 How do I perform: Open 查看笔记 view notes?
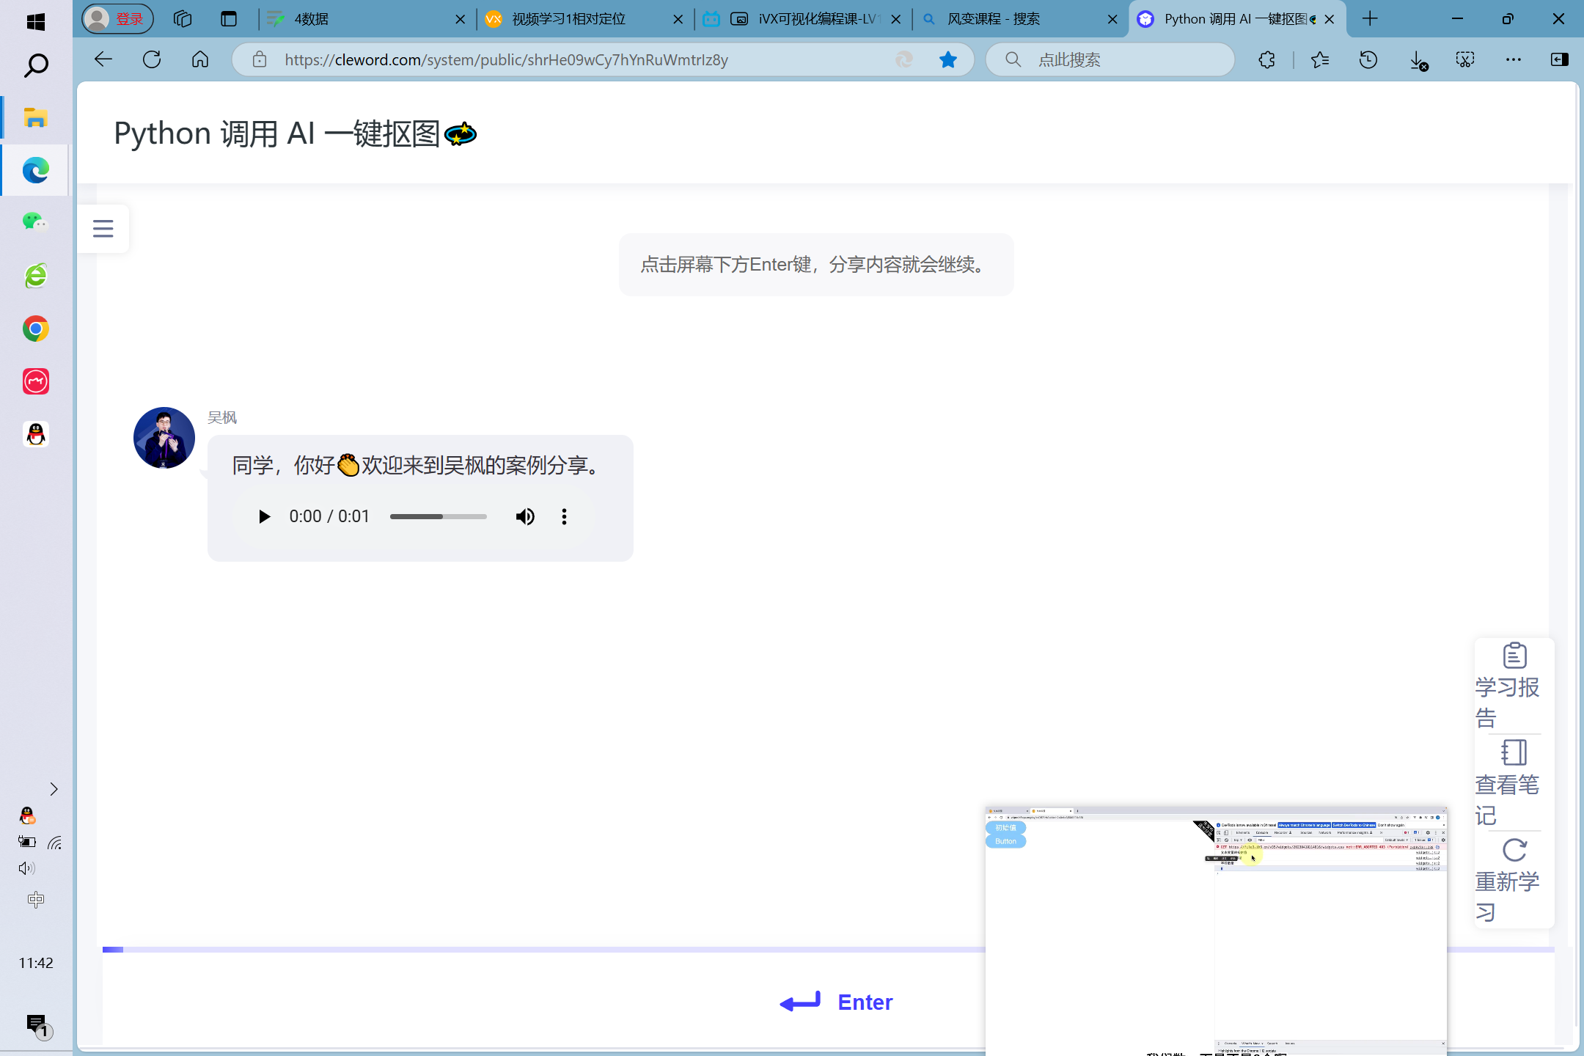1514,782
